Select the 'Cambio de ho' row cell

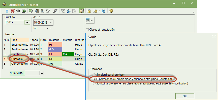click(x=20, y=54)
